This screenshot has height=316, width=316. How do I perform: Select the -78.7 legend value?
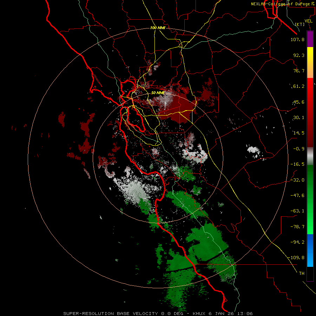297,227
